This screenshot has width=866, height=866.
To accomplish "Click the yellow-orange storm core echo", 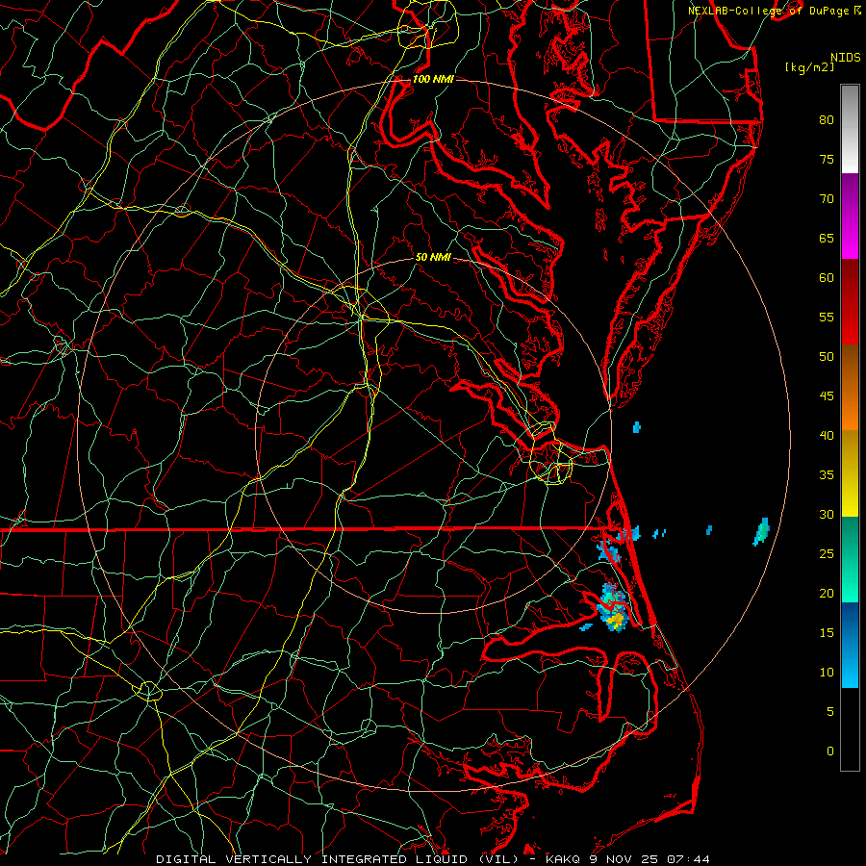I will coord(616,621).
